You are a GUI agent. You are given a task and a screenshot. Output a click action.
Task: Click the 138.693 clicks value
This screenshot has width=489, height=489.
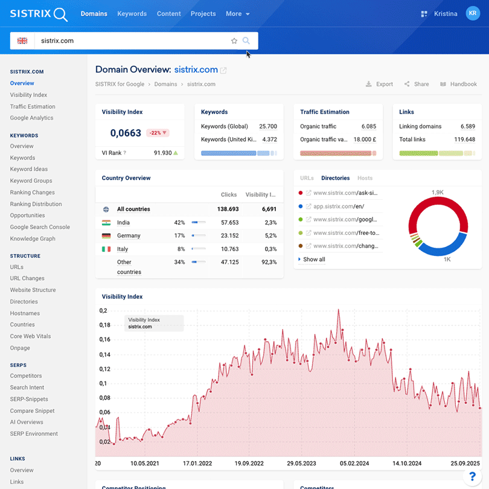228,209
